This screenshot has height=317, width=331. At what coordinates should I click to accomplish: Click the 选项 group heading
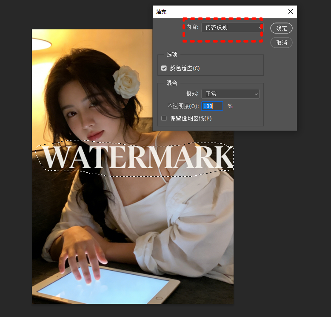(x=172, y=54)
